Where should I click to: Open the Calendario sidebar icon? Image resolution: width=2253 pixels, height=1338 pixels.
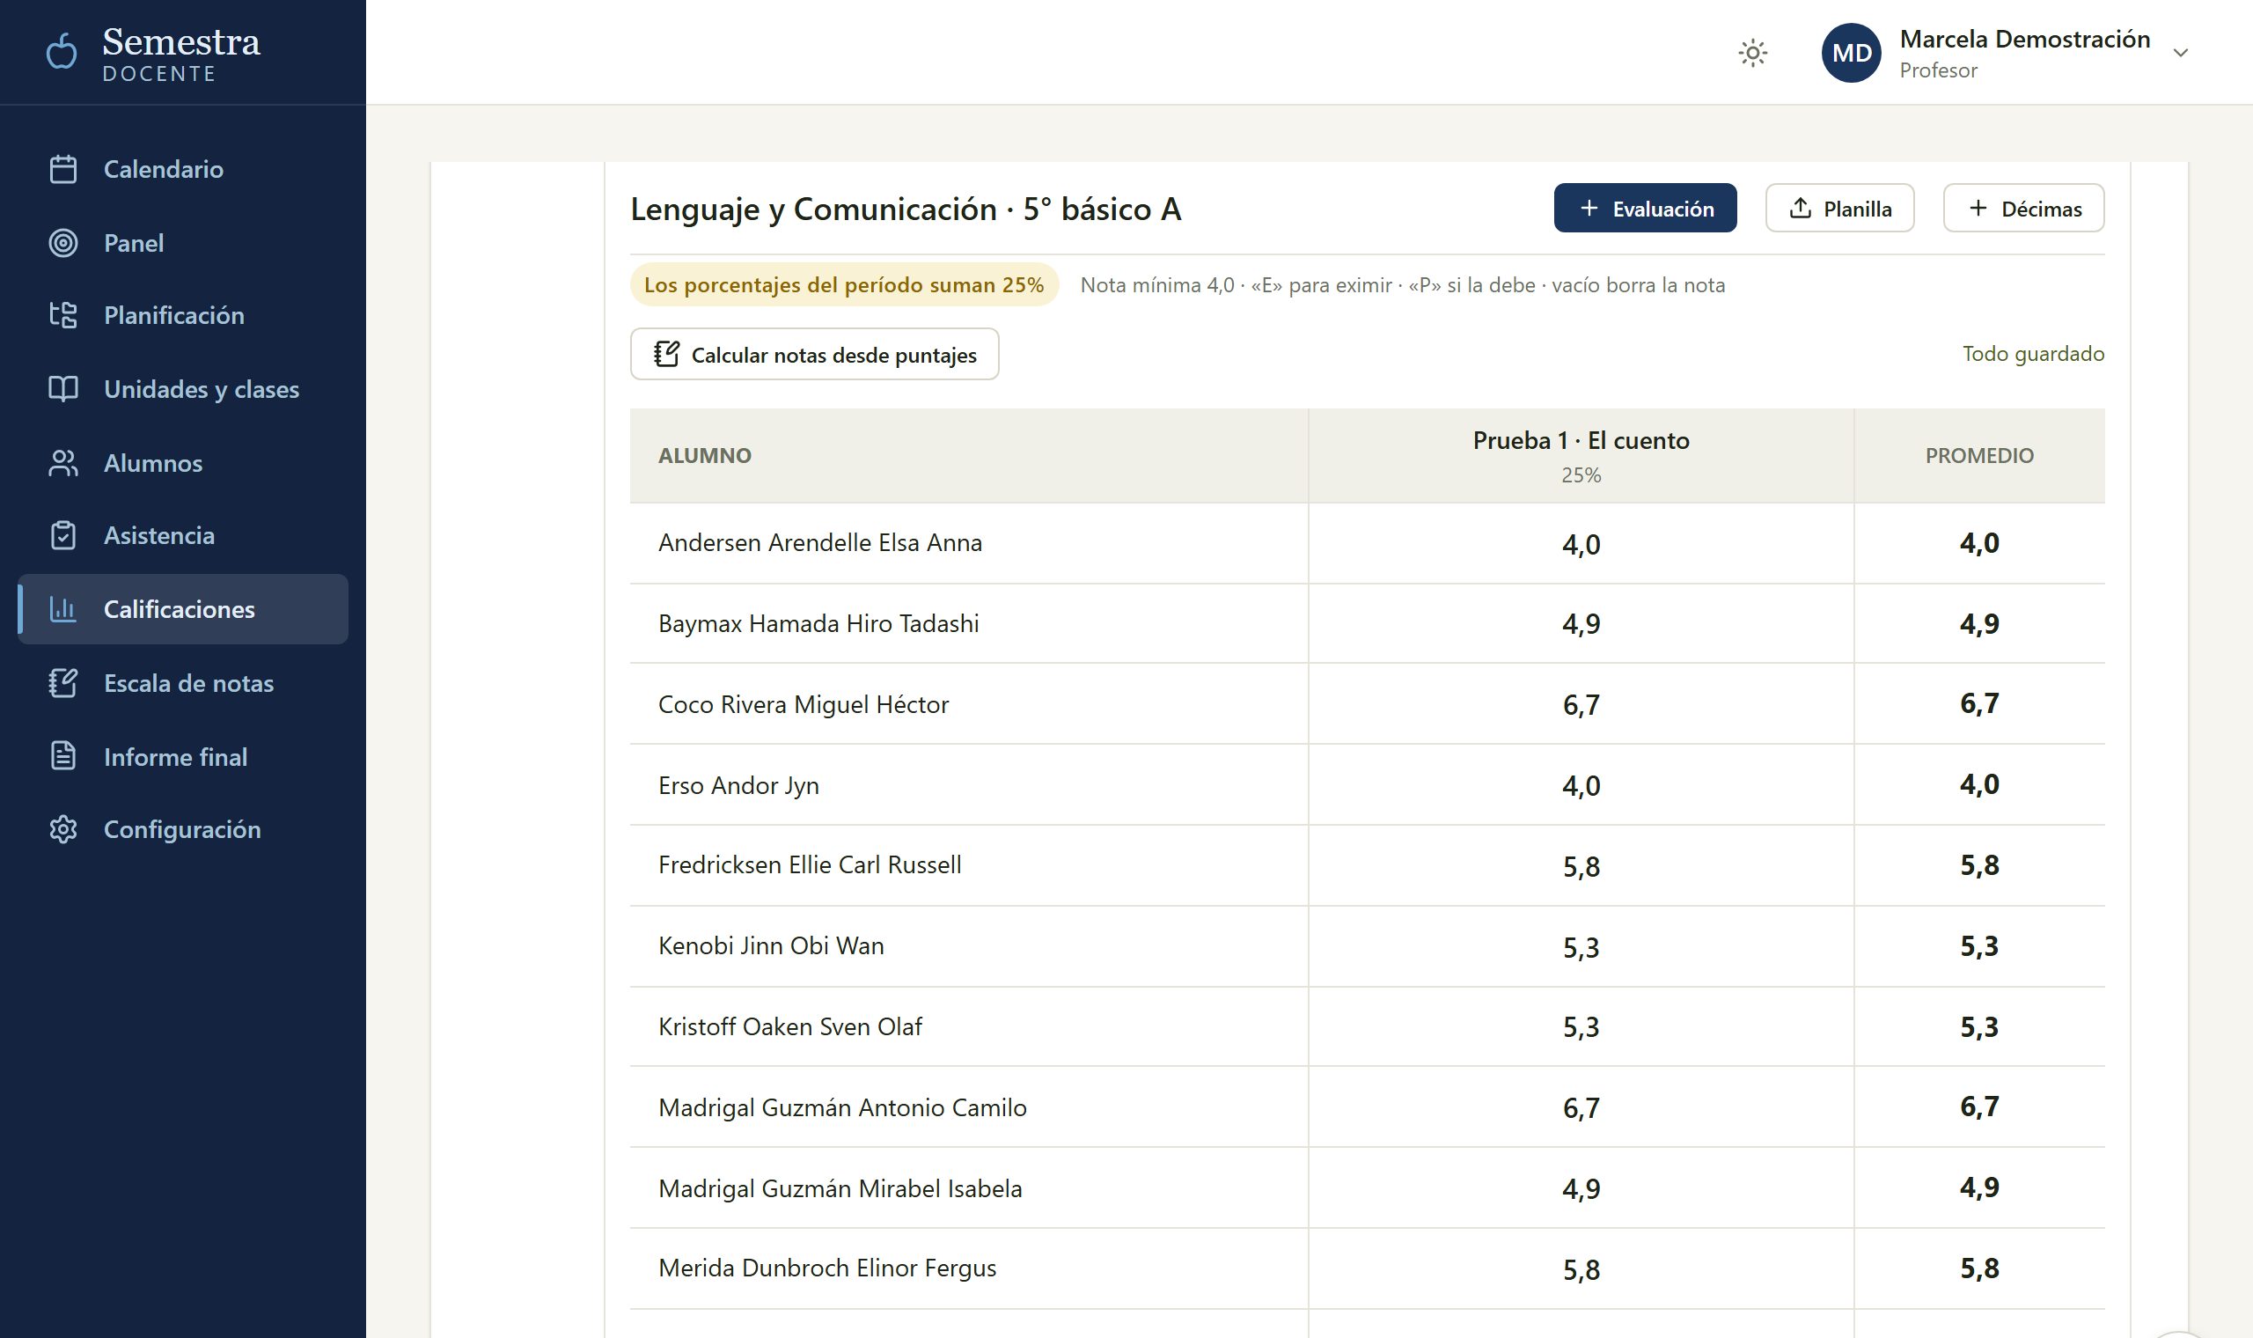(63, 170)
